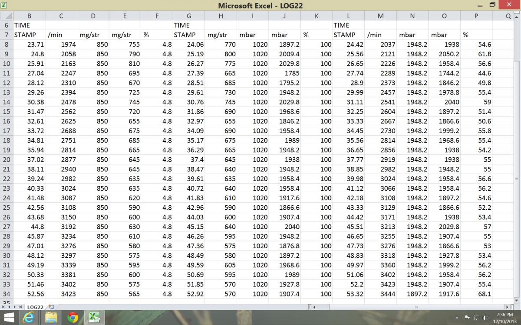Select the column F header
Image resolution: width=521 pixels, height=325 pixels.
pyautogui.click(x=157, y=16)
